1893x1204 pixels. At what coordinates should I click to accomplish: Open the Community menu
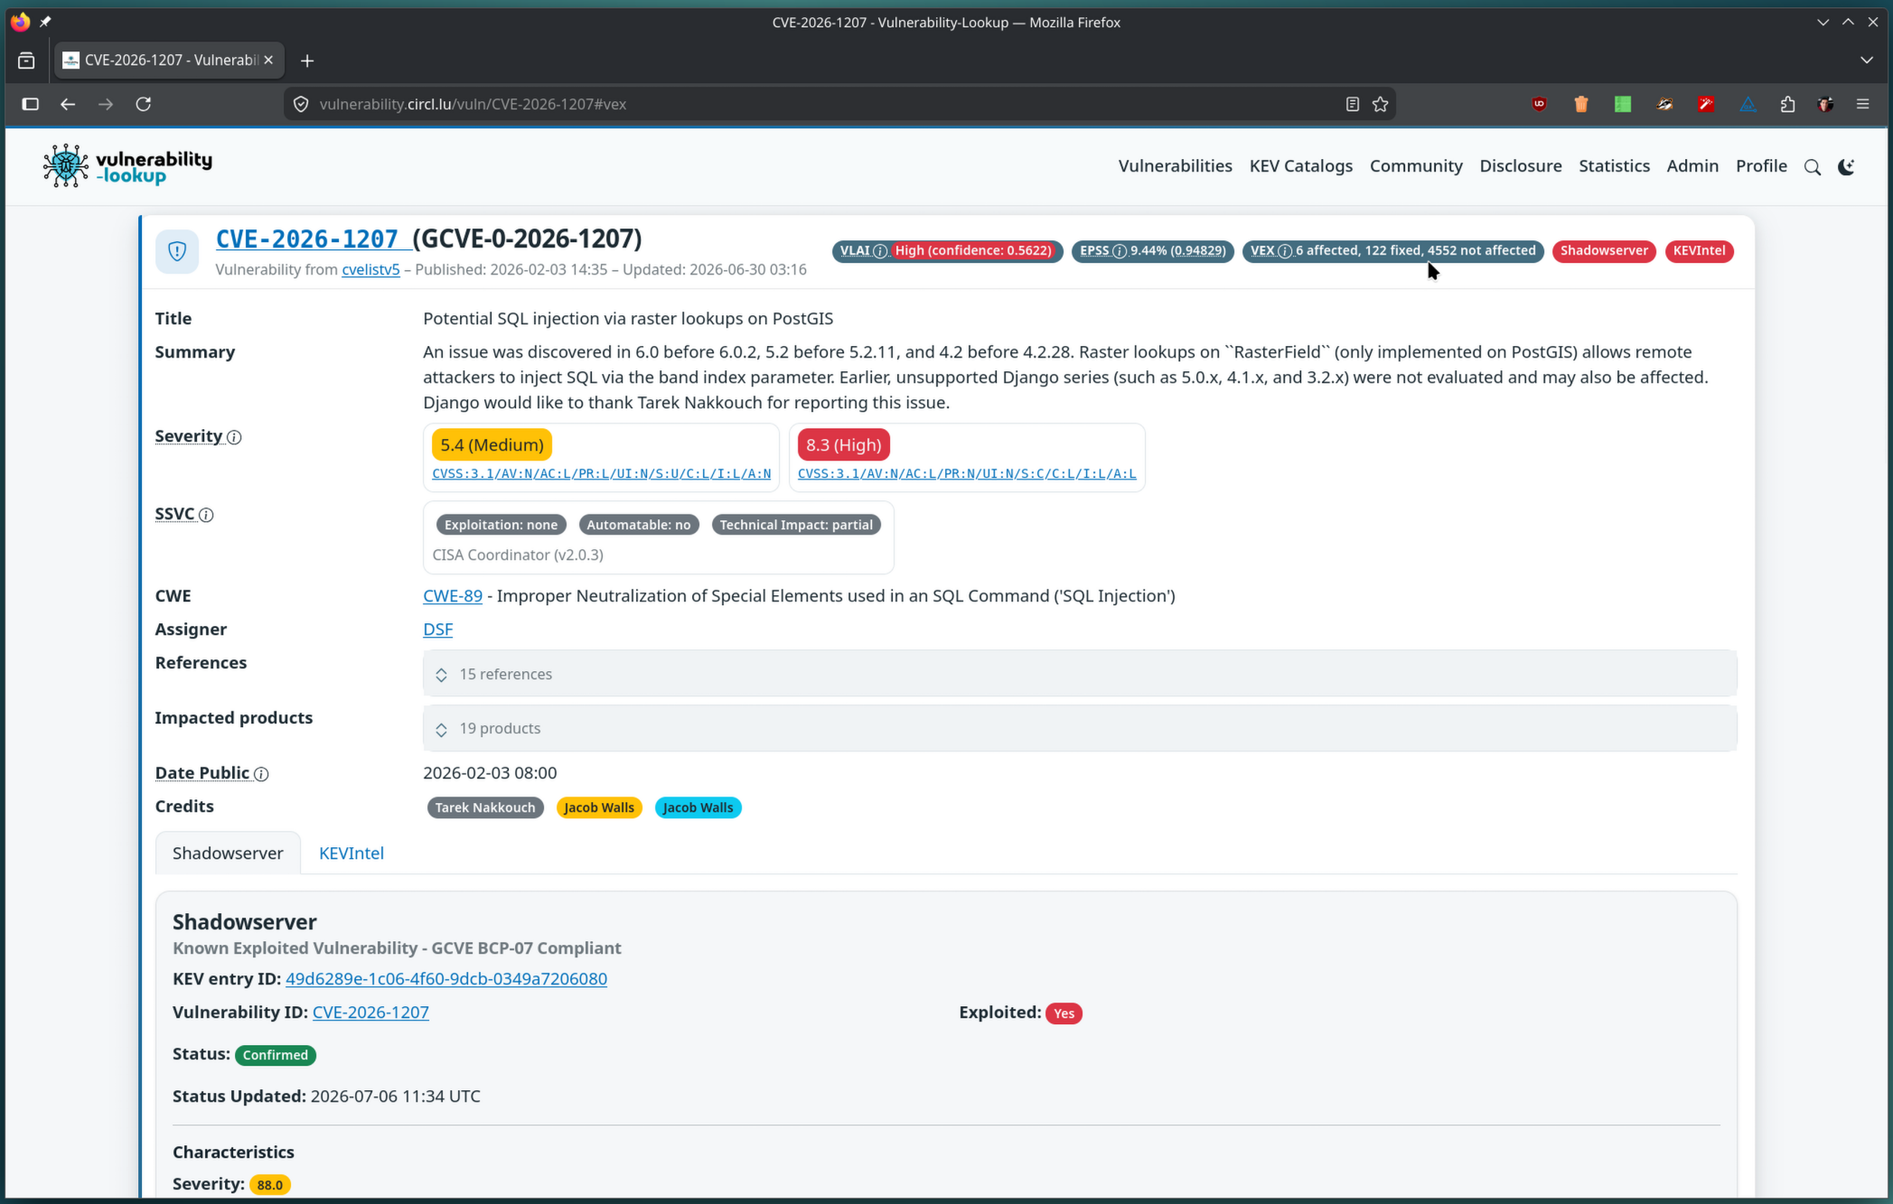pos(1416,166)
